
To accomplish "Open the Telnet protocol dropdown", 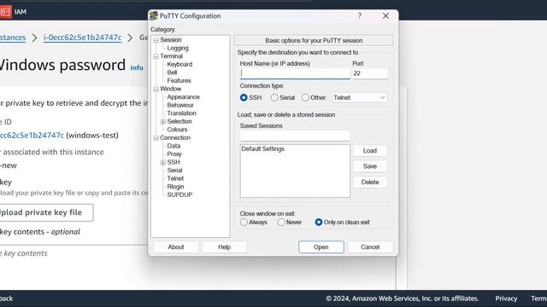I will [x=360, y=98].
